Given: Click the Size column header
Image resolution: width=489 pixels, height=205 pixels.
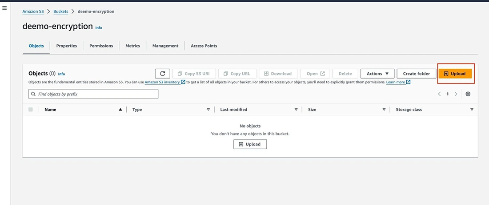Looking at the screenshot, I should click(x=312, y=110).
